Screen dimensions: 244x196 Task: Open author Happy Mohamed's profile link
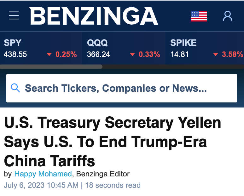tap(43, 174)
